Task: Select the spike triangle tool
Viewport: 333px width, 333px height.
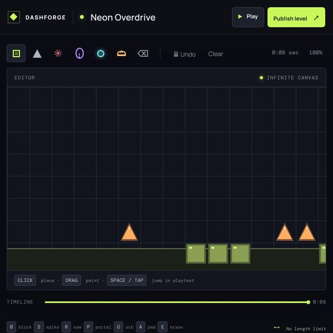Action: [37, 53]
